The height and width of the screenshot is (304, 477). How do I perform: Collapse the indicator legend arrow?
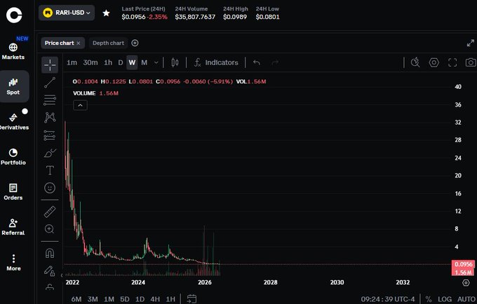(80, 105)
